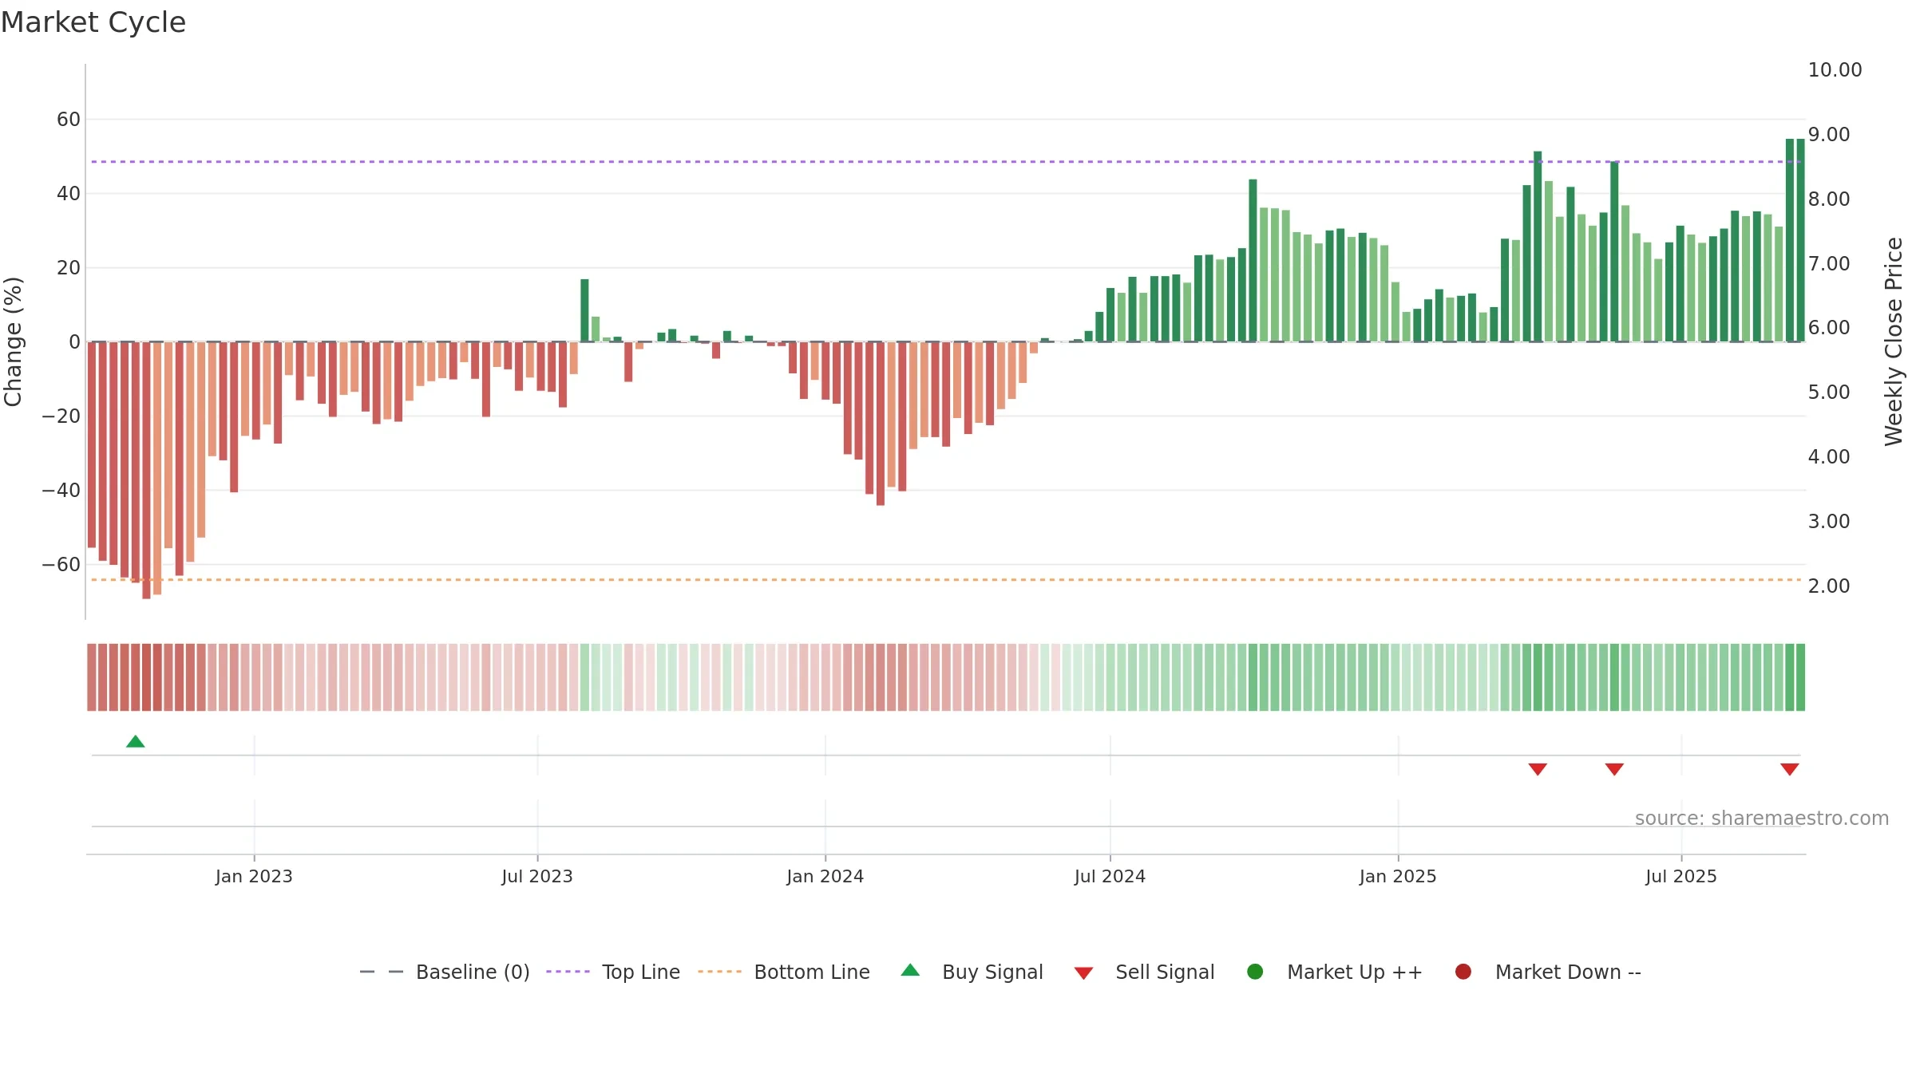The height and width of the screenshot is (1077, 1916).
Task: Click the Jul 2025 axis label
Action: click(x=1681, y=876)
